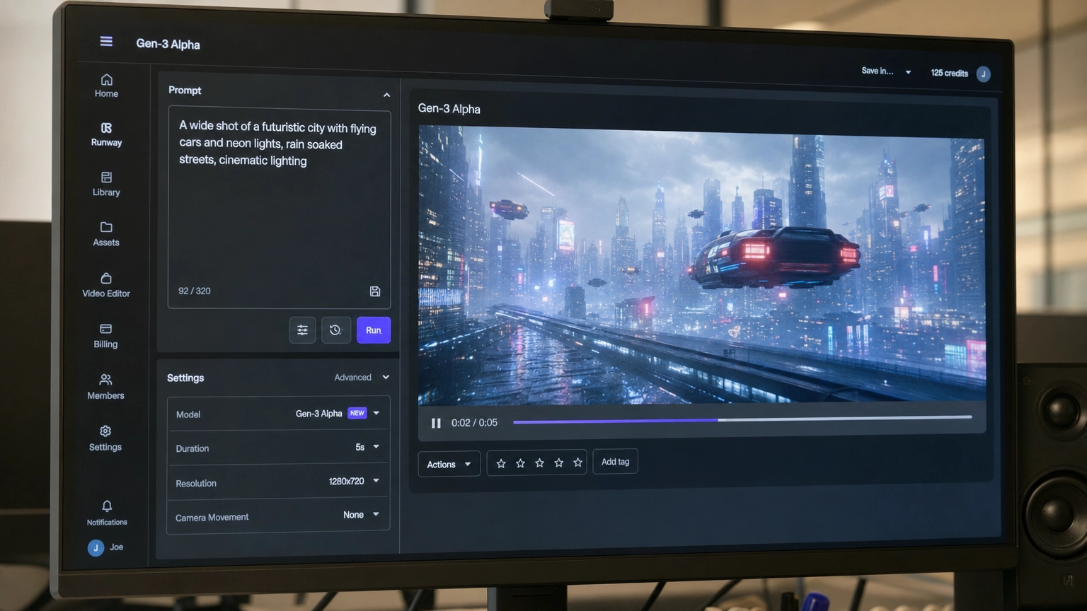Click the Gen-3 Alpha heading above video
Screen dimensions: 1087x611
pyautogui.click(x=449, y=108)
